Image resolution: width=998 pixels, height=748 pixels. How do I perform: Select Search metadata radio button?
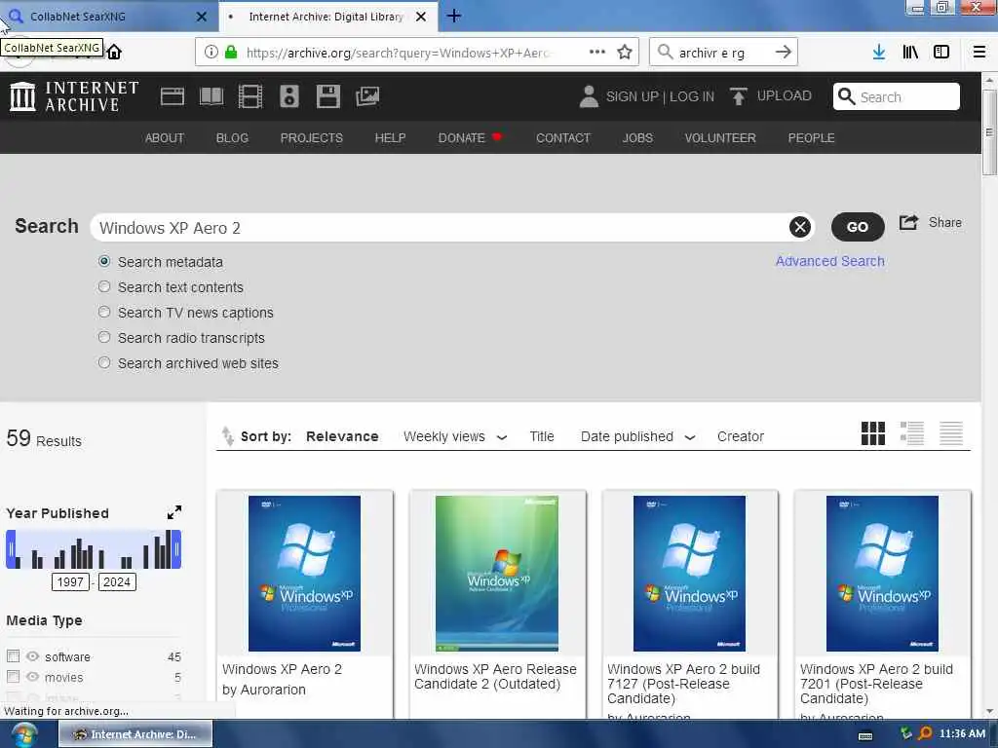104,261
